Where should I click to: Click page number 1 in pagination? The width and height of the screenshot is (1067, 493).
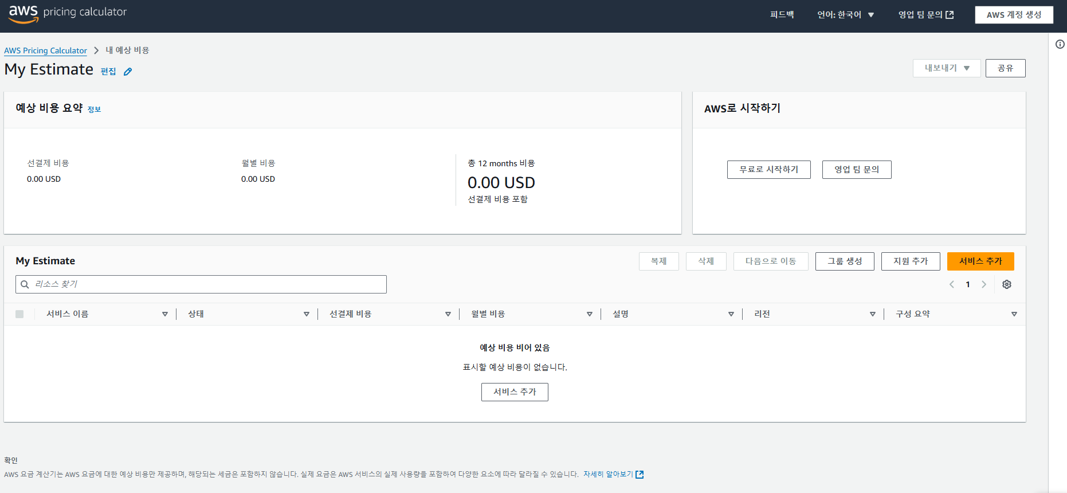tap(968, 284)
